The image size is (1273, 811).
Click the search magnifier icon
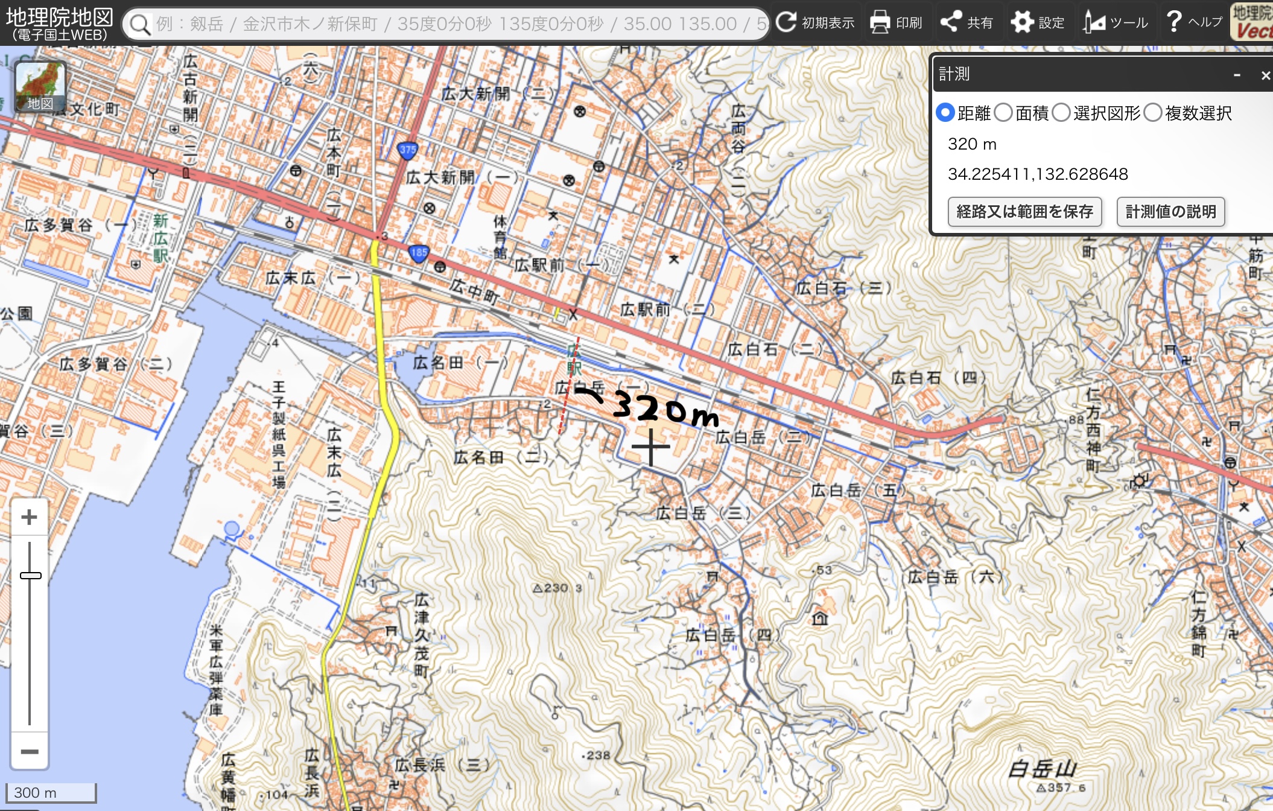[x=140, y=24]
